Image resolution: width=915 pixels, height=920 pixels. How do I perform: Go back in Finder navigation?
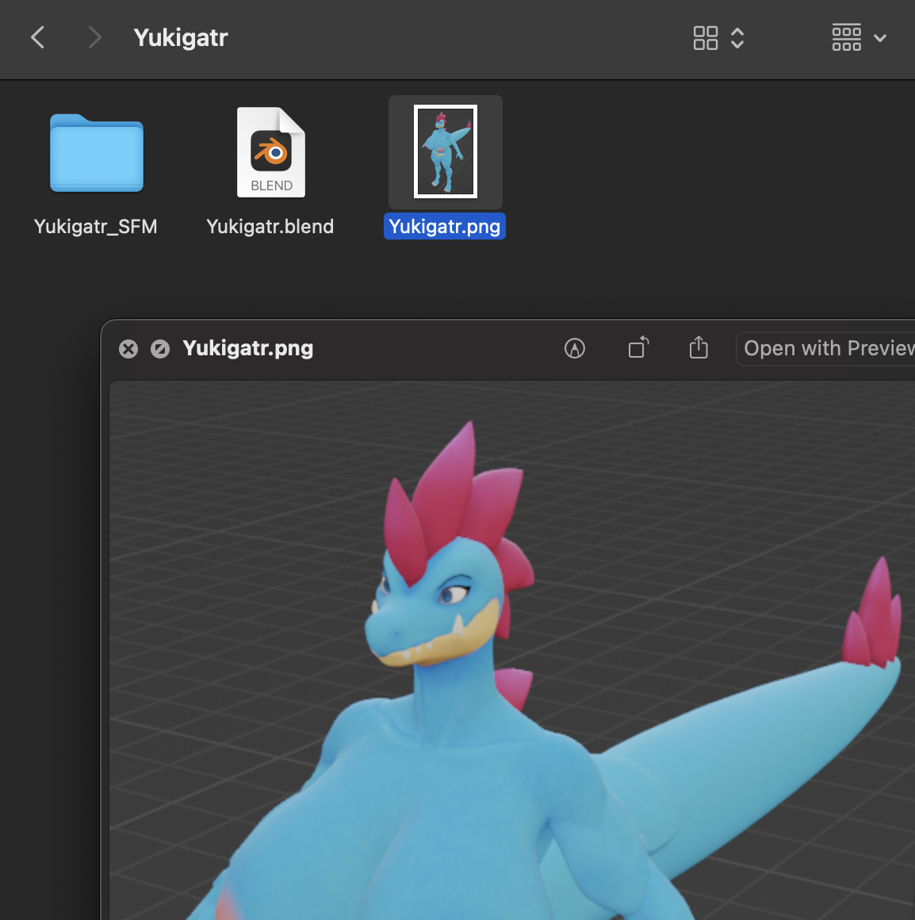pyautogui.click(x=38, y=37)
